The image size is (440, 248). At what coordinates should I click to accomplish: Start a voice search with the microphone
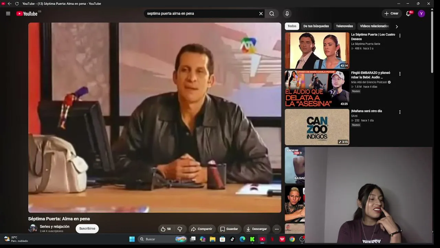click(287, 13)
